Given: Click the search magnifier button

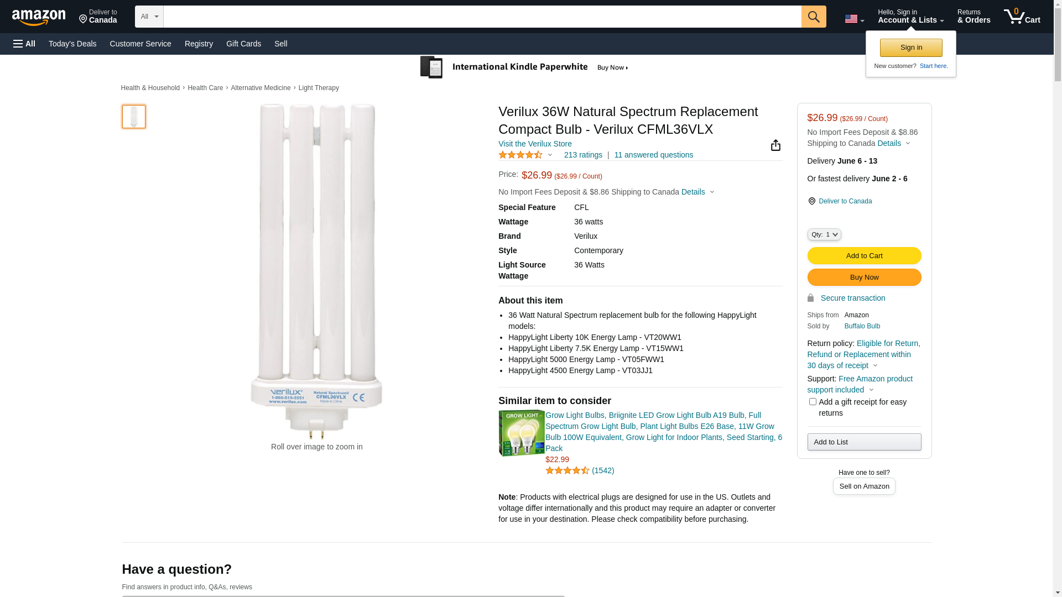Looking at the screenshot, I should tap(814, 17).
